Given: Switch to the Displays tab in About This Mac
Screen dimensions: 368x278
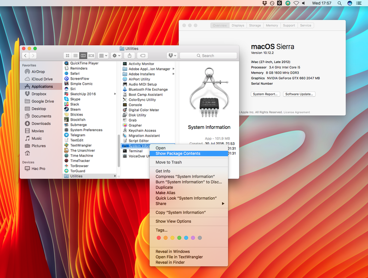Looking at the screenshot, I should point(238,25).
